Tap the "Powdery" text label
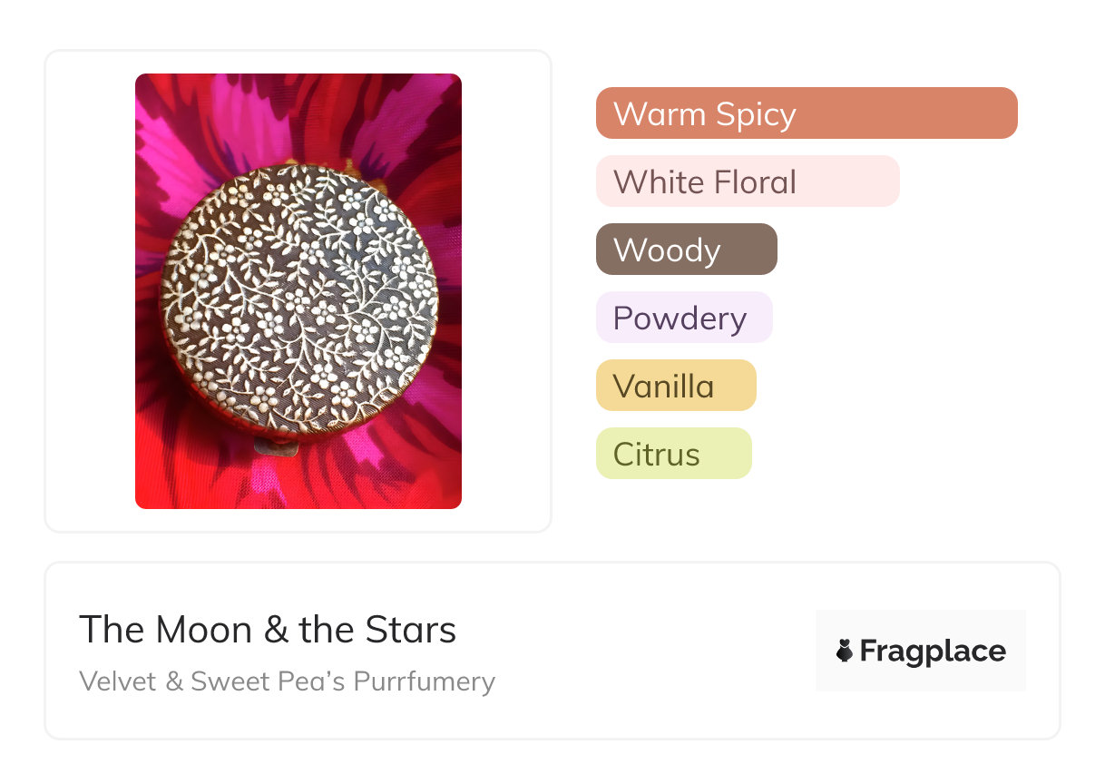The width and height of the screenshot is (1105, 784). (680, 318)
